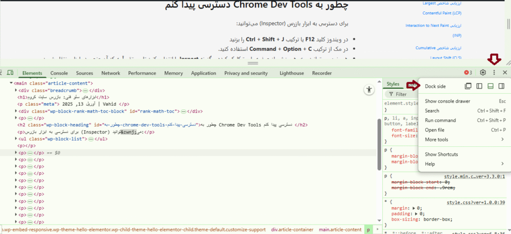Dock DevTools to the left
Screen dimensions: 511x234
click(479, 86)
